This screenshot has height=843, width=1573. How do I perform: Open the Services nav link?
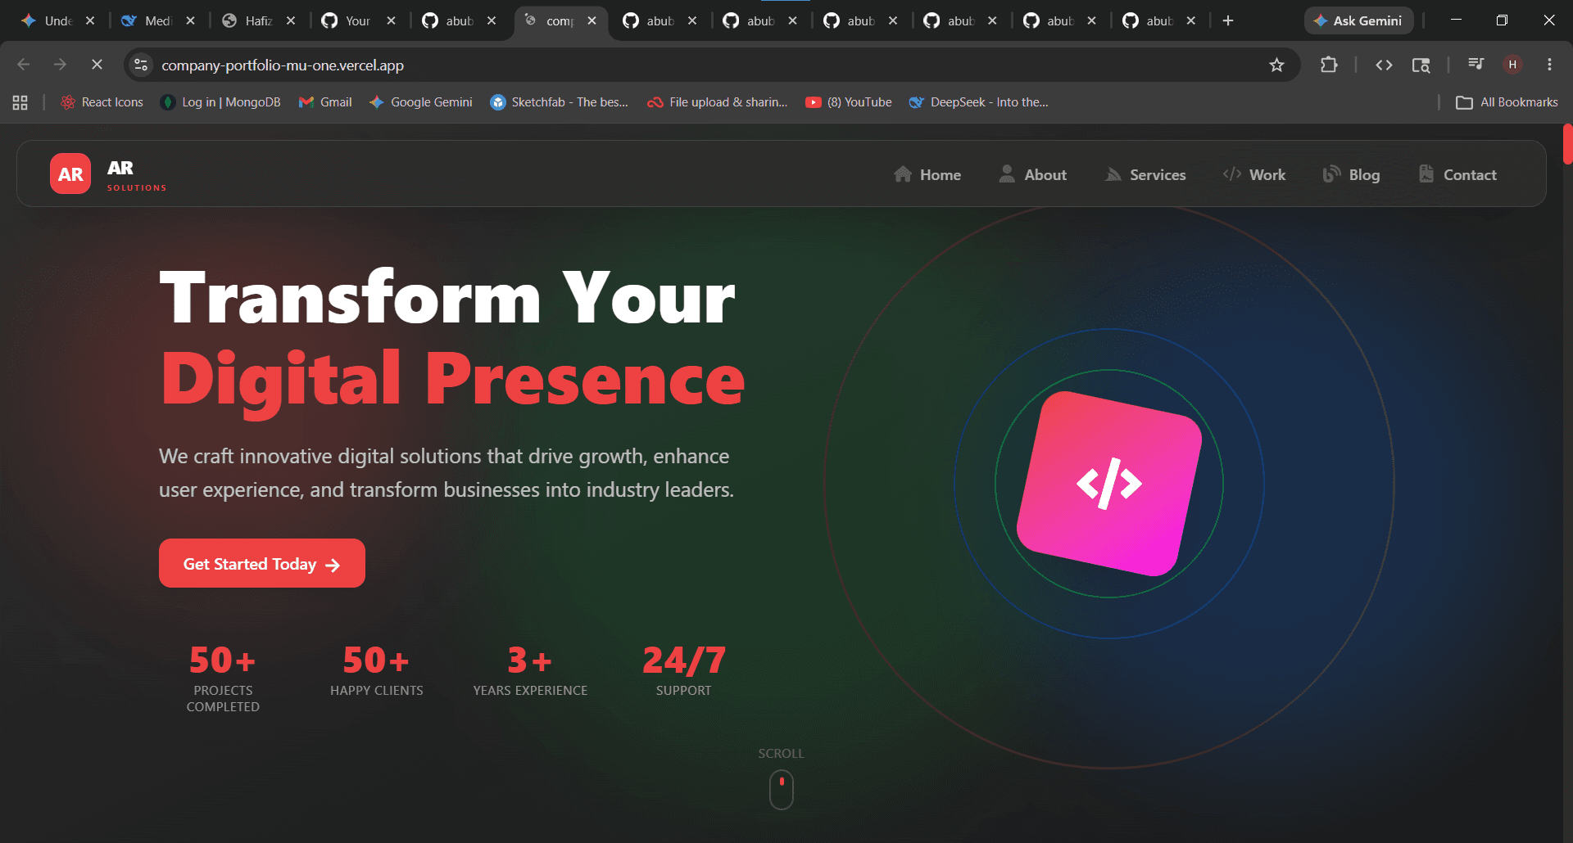(1145, 174)
